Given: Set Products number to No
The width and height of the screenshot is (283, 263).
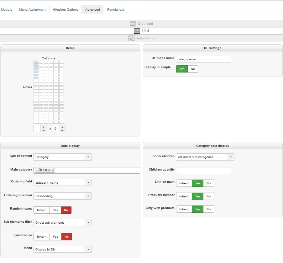Looking at the screenshot, I should [x=208, y=196].
